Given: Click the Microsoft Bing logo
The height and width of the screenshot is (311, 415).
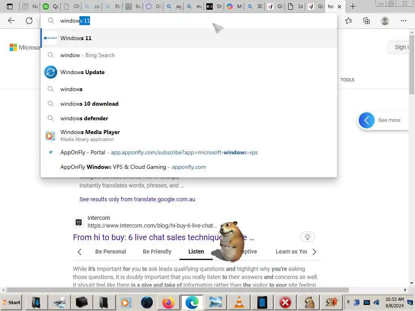Looking at the screenshot, I should pos(25,47).
